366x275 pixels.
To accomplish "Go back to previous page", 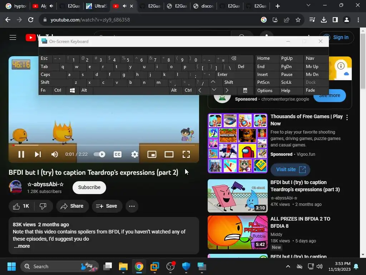I will (8, 20).
